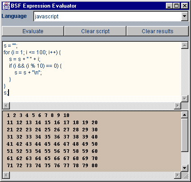Click script editor scroll down arrow
The width and height of the screenshot is (191, 182).
[185, 99]
